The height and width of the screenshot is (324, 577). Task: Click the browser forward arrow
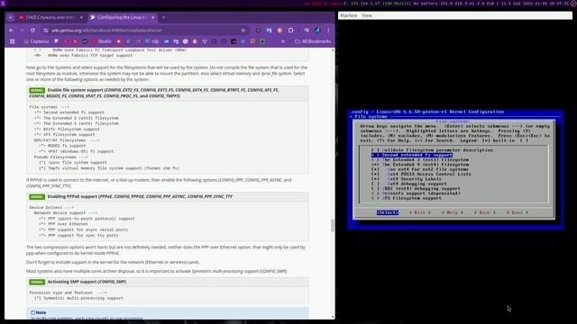[x=22, y=31]
